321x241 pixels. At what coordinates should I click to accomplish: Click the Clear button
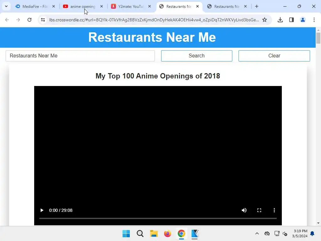(x=274, y=56)
